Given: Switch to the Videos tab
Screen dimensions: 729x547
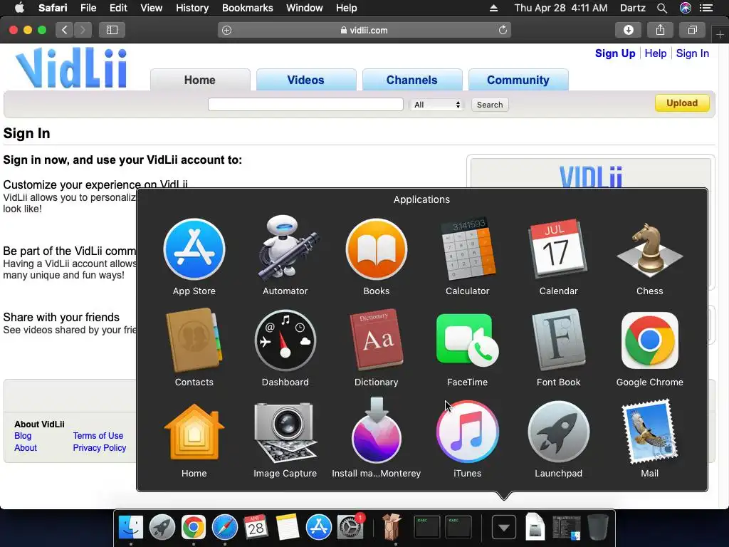Looking at the screenshot, I should (305, 80).
